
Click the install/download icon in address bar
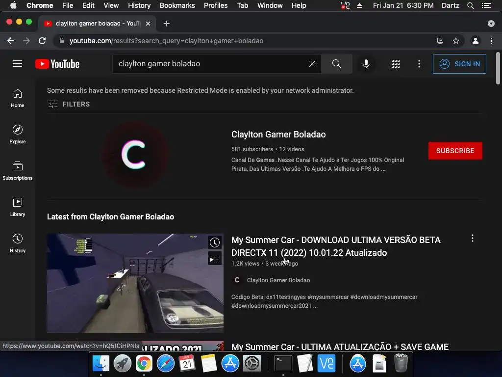coord(440,41)
